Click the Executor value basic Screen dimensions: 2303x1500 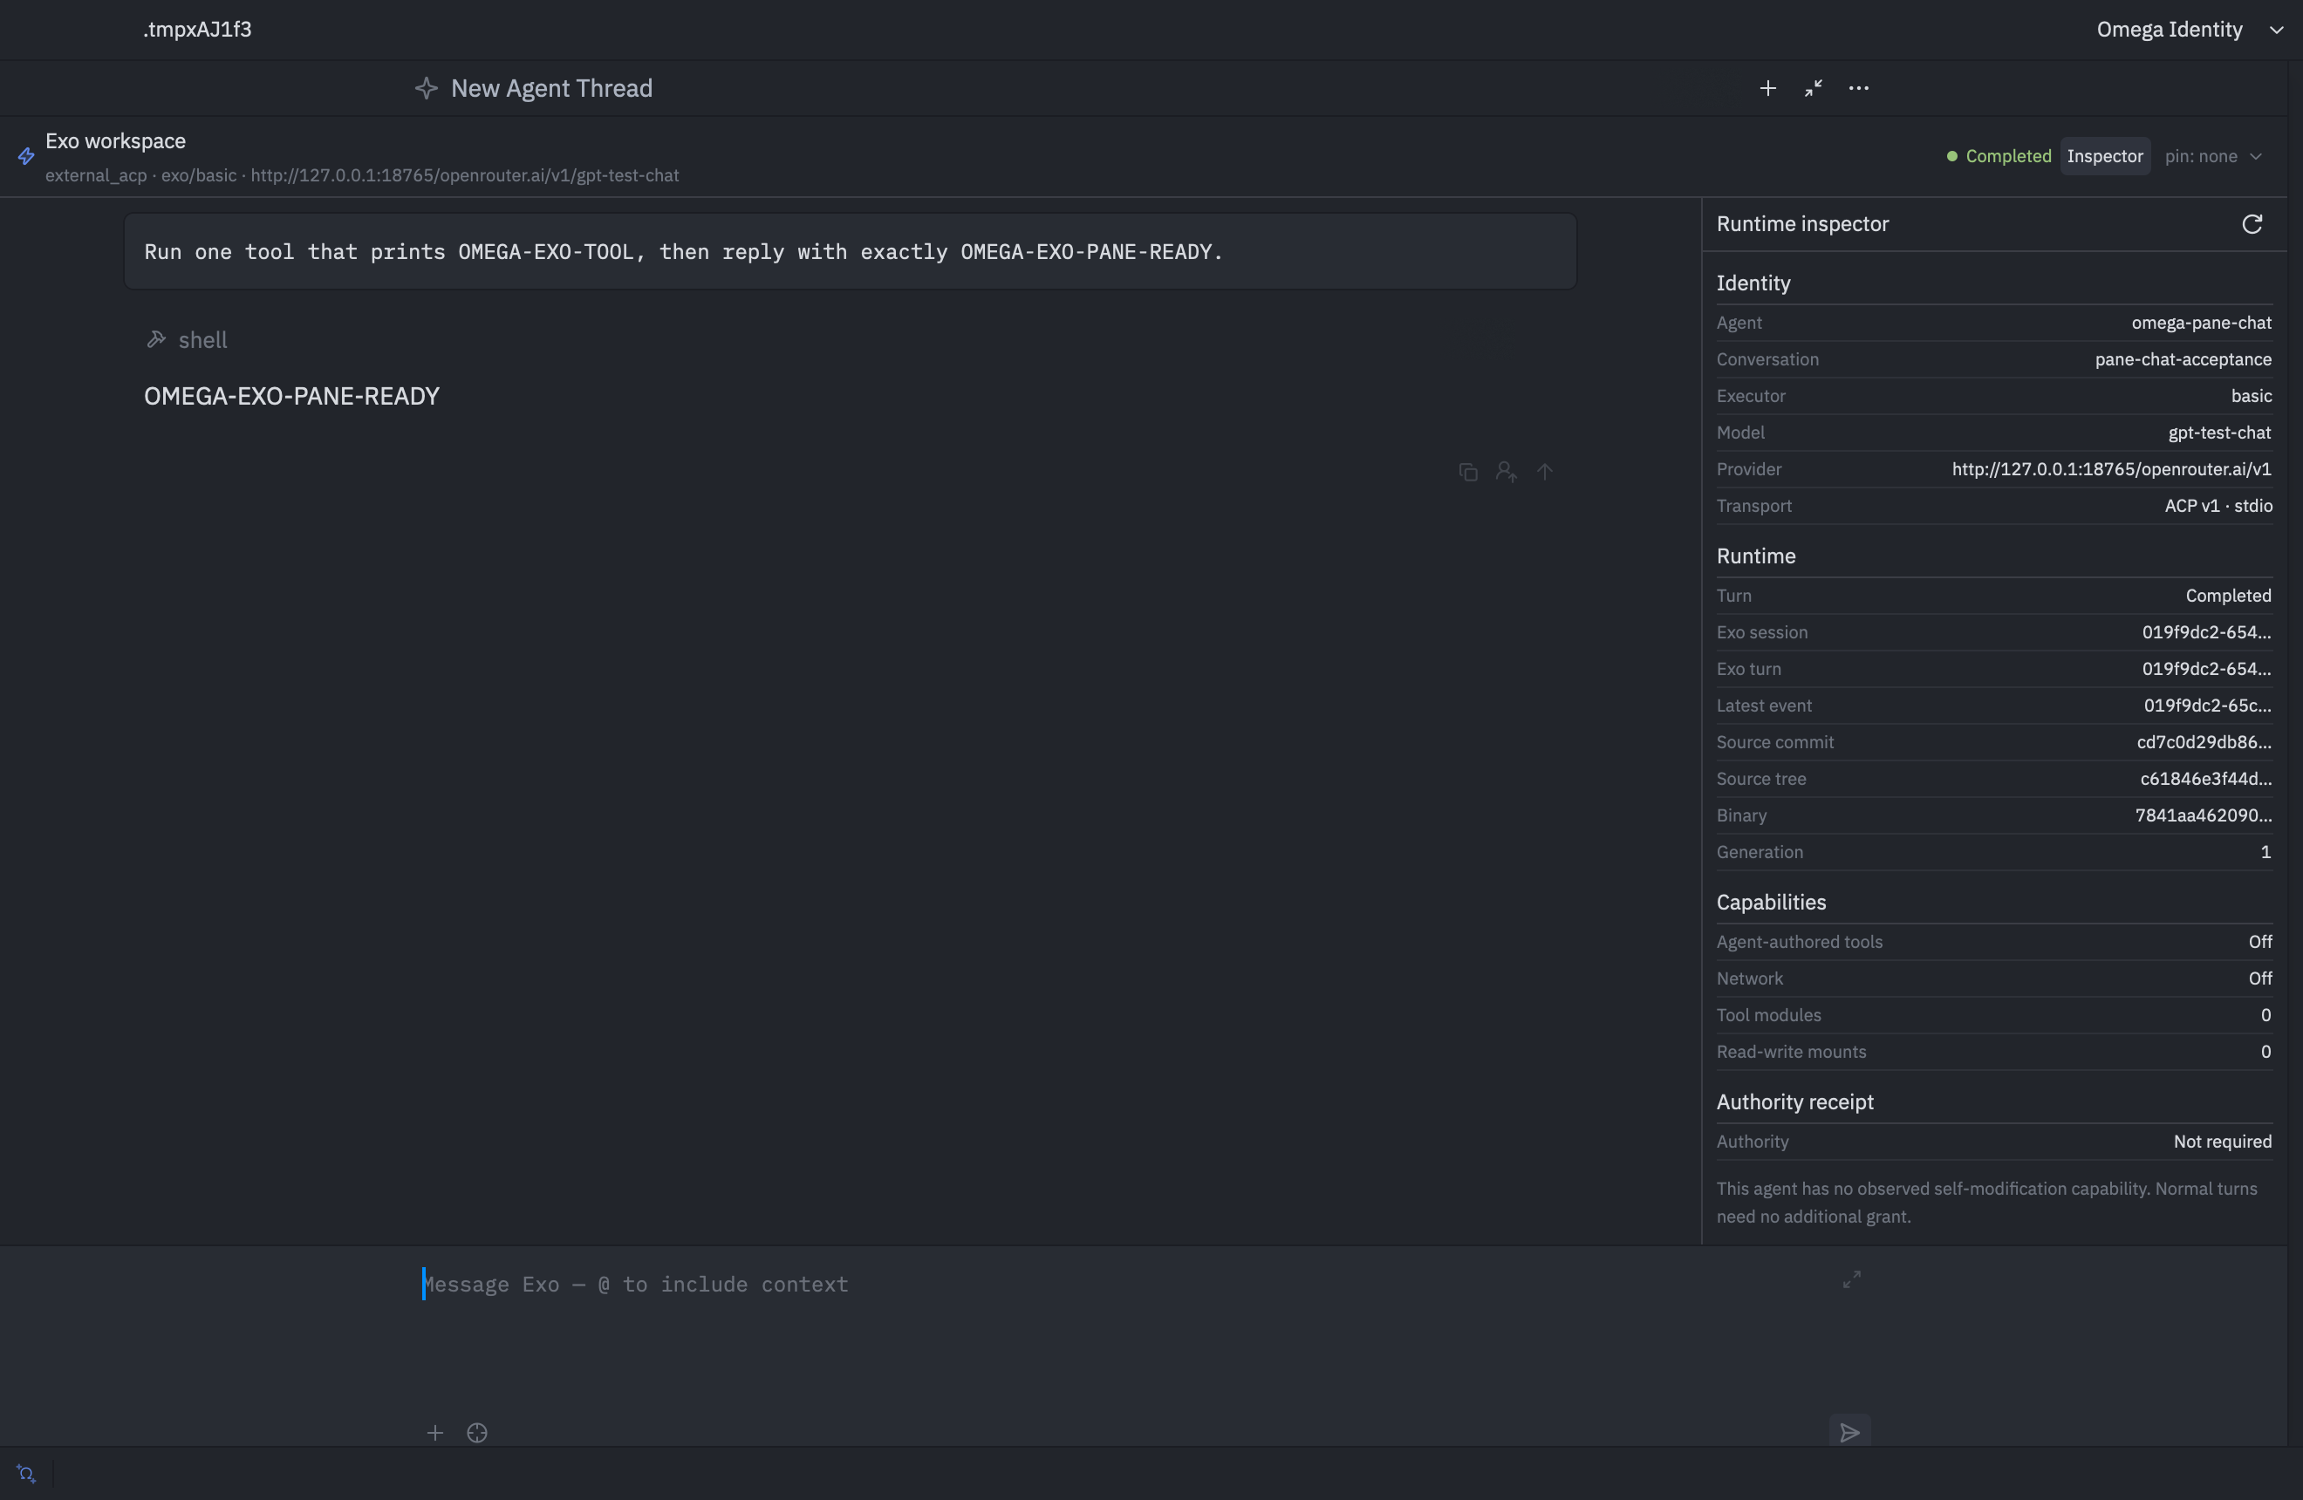[x=2251, y=397]
